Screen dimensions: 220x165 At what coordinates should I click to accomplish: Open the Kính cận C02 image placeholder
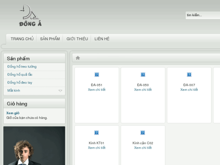tap(143, 133)
